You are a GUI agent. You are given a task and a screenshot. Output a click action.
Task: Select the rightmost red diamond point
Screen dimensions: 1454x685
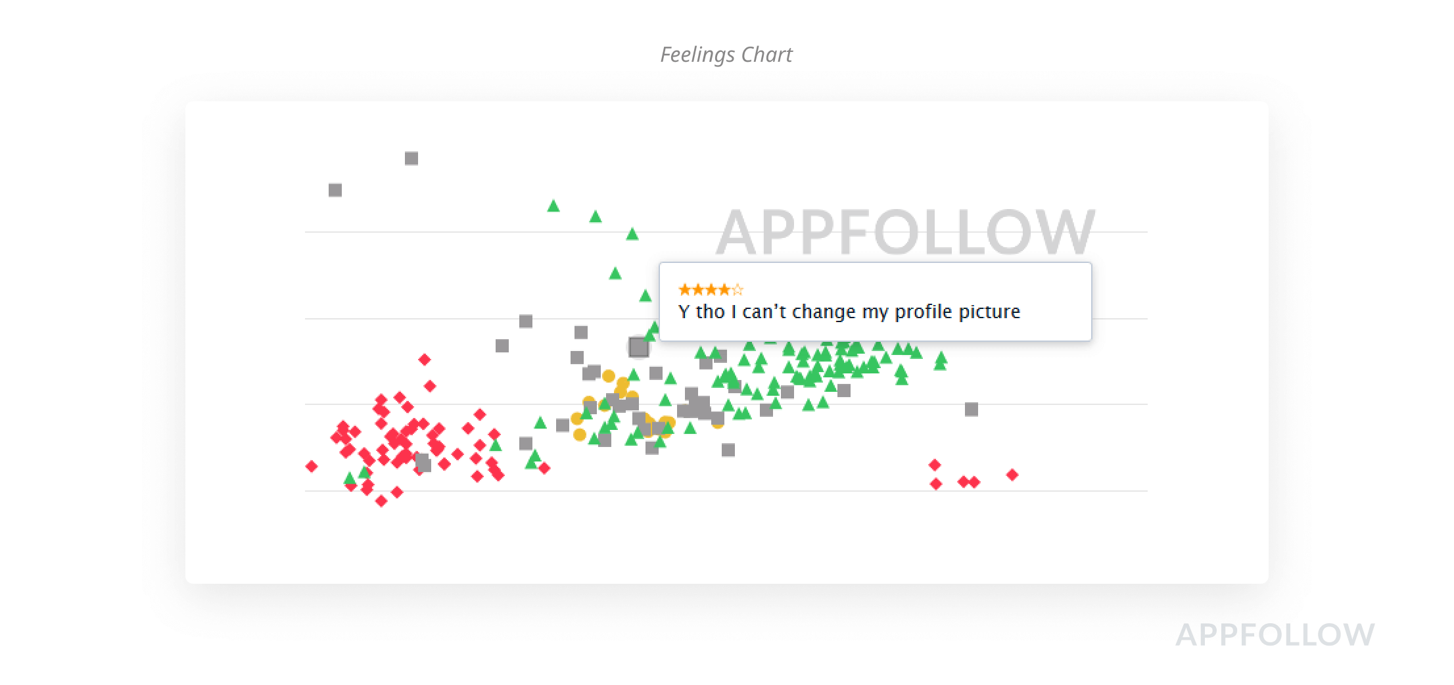pos(1012,475)
